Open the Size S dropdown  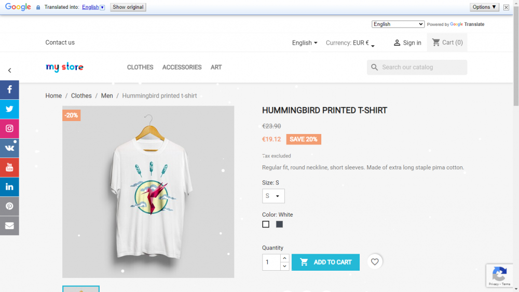(274, 196)
